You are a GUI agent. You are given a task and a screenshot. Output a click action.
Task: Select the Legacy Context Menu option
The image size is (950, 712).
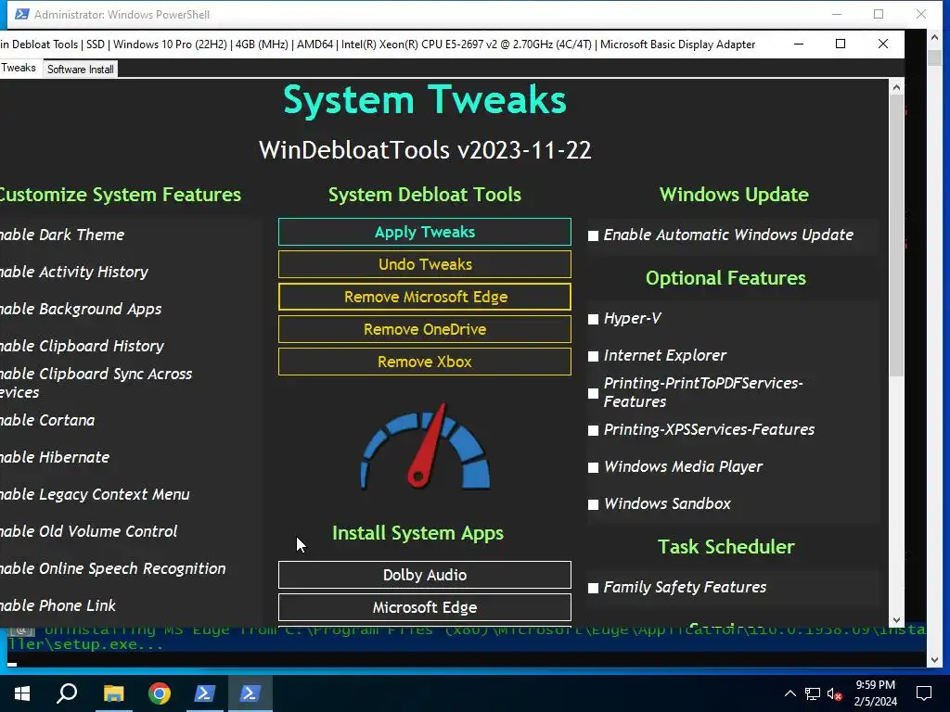(95, 494)
